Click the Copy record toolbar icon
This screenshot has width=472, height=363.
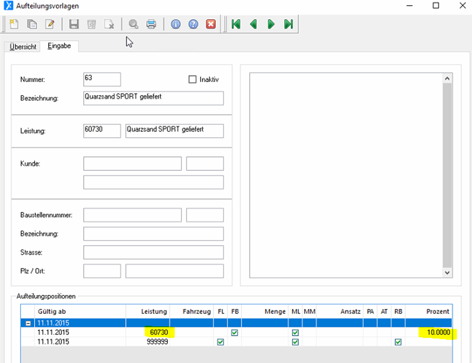point(32,24)
